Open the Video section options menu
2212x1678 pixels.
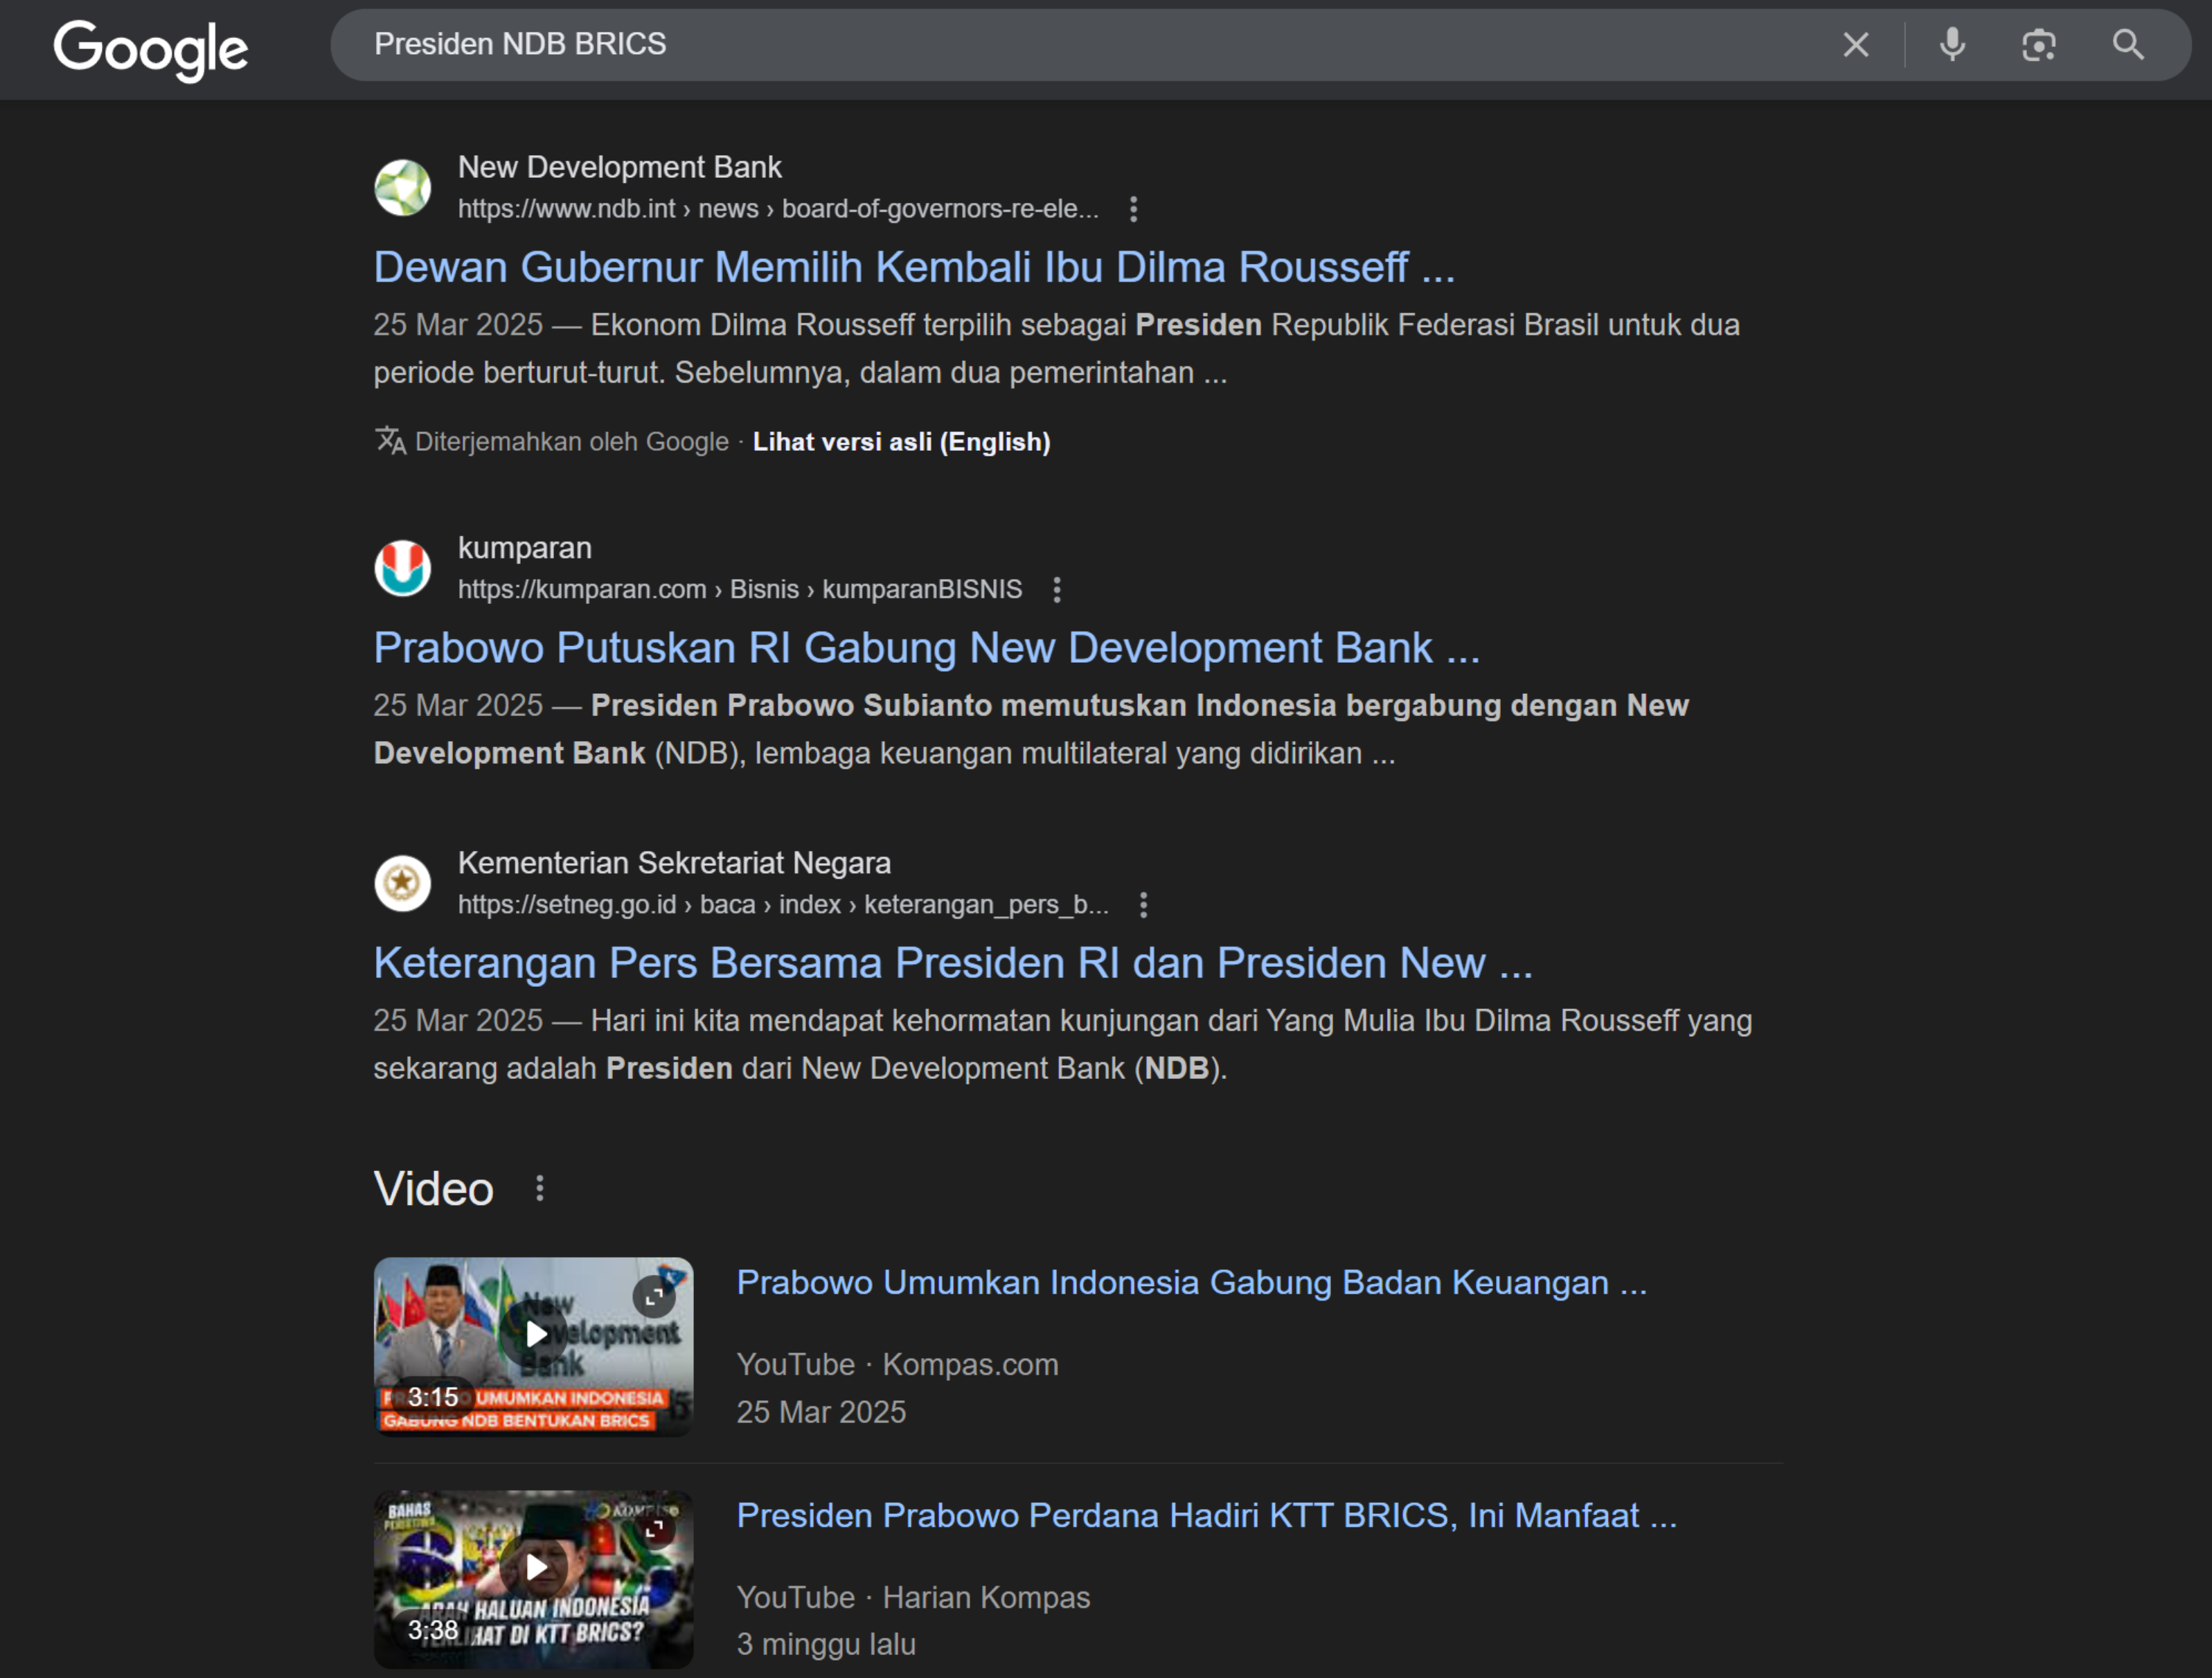tap(540, 1189)
